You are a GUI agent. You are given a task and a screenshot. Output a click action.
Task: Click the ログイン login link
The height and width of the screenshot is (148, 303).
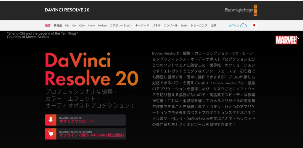click(234, 25)
